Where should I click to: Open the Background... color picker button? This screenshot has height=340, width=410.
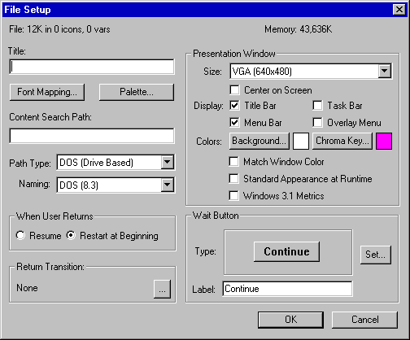click(260, 141)
